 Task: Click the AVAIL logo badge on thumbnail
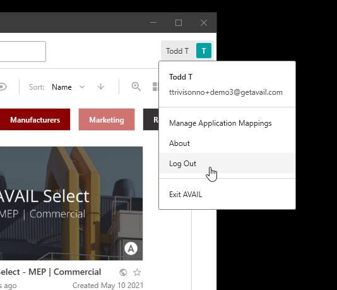pyautogui.click(x=131, y=248)
